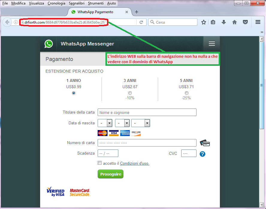Click the WhatsApp Messenger title text

point(87,44)
